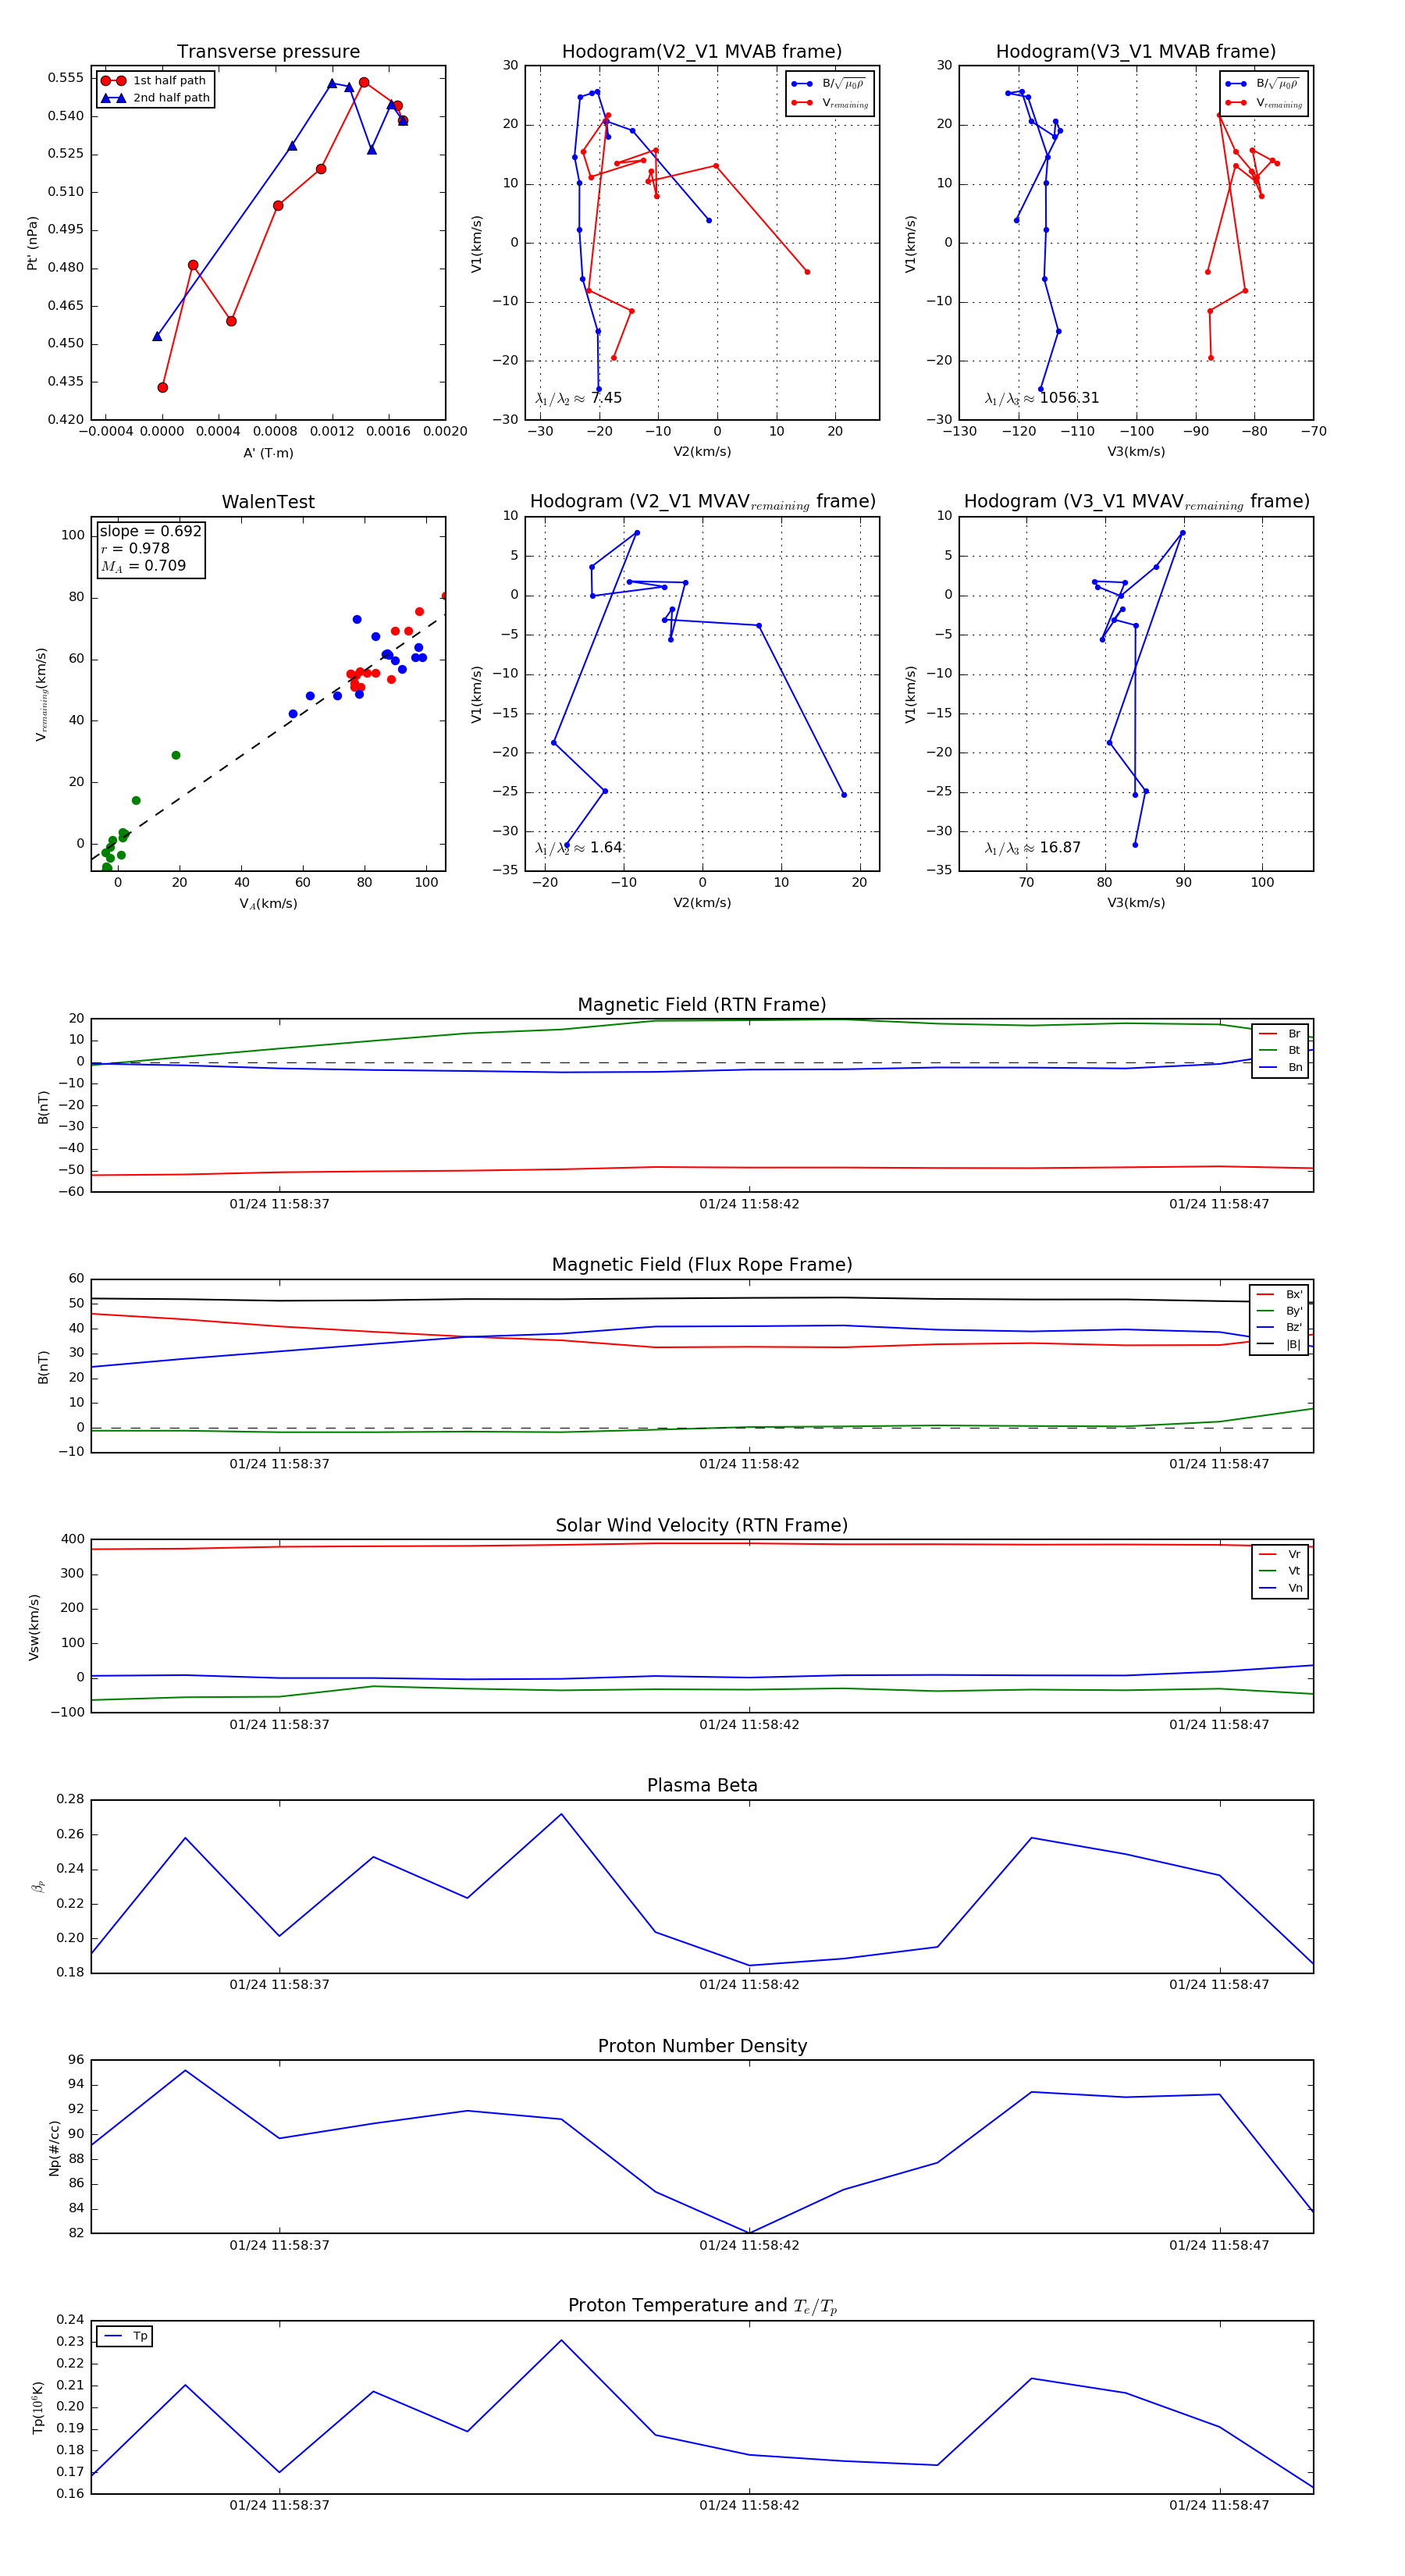1405x2576 pixels.
Task: Click the B/sqrt(μ0ρ) legend entry in V3_V1 MVAB hodogram
Action: tap(1264, 84)
